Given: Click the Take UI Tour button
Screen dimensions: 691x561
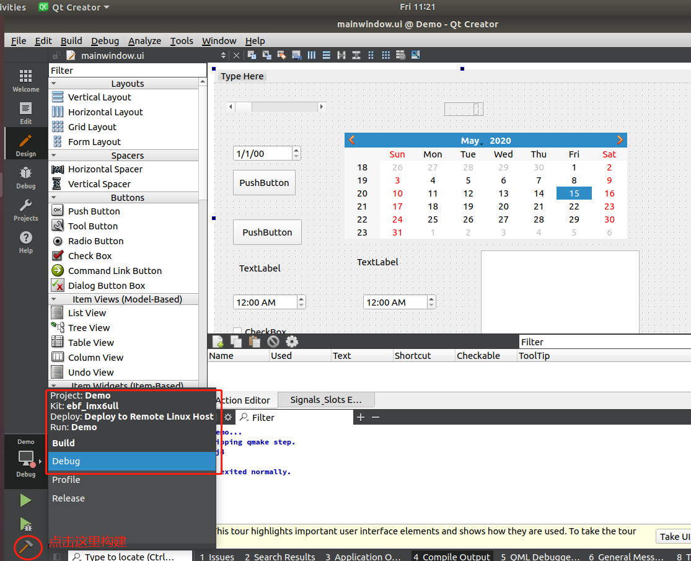Looking at the screenshot, I should point(674,536).
